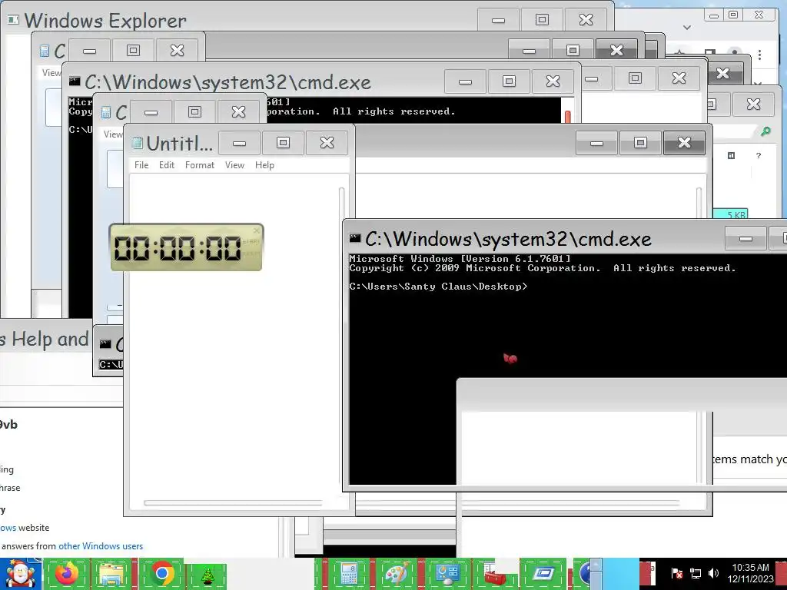Launch Firefox from the taskbar
The width and height of the screenshot is (787, 590).
pyautogui.click(x=68, y=574)
